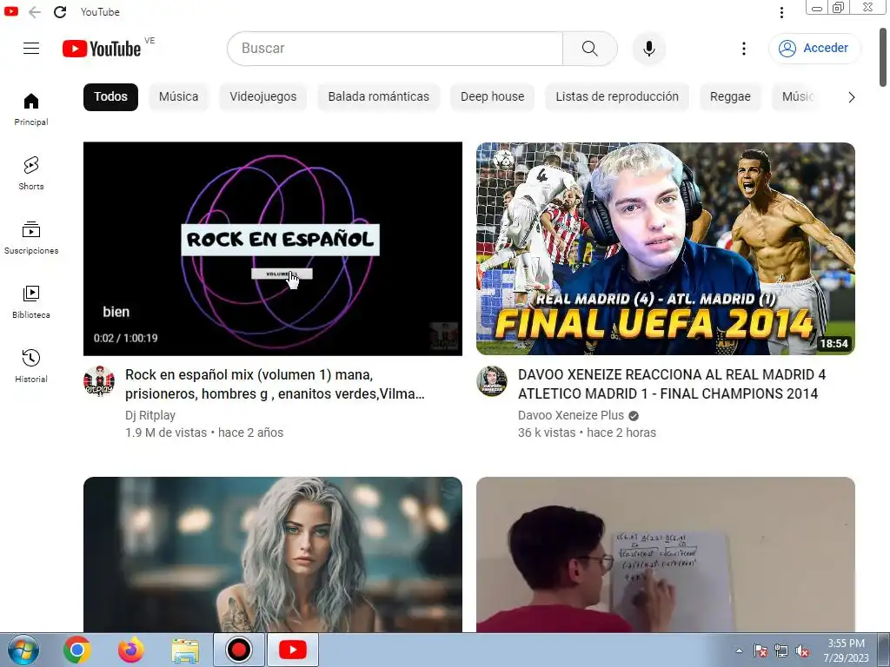This screenshot has height=667, width=890.
Task: Open YouTube settings three-dot menu
Action: click(744, 49)
